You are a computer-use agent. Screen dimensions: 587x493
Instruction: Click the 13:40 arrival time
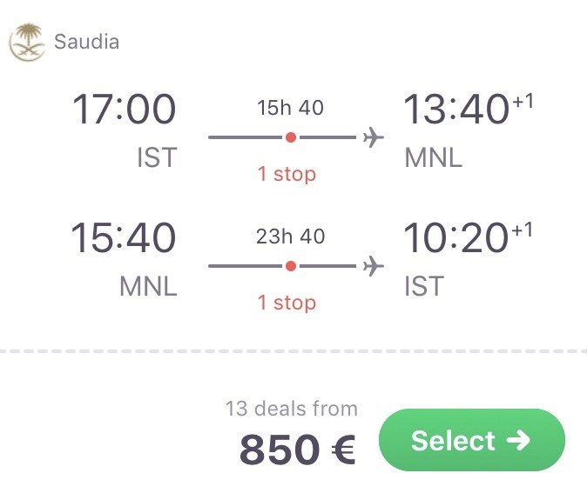click(456, 109)
